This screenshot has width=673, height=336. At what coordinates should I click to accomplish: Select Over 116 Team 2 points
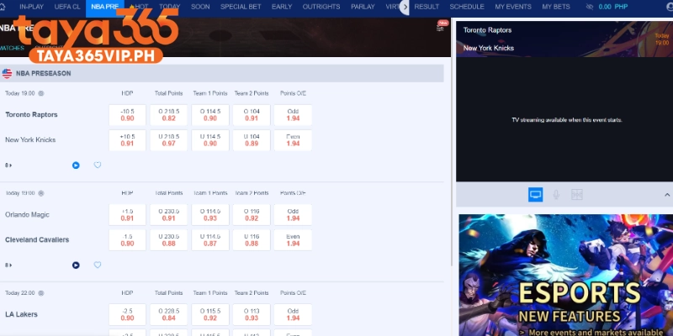click(252, 215)
